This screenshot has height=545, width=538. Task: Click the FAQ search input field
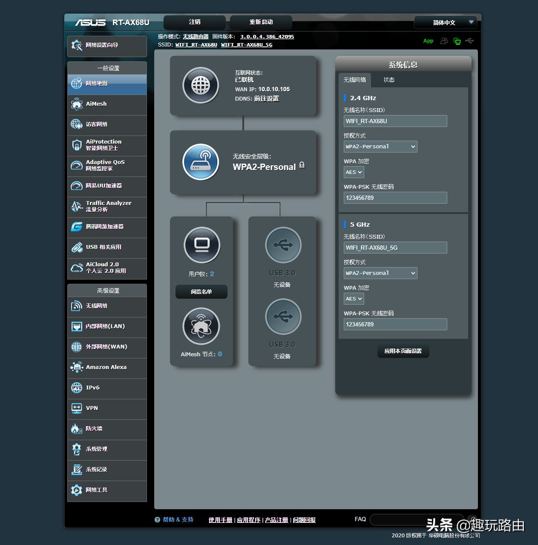coord(417,519)
